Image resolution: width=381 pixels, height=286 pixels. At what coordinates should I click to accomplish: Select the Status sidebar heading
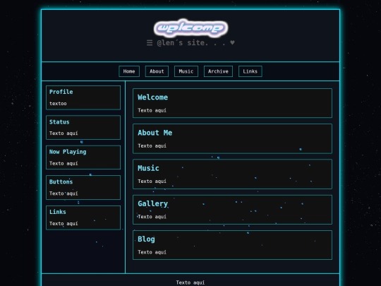click(x=59, y=122)
